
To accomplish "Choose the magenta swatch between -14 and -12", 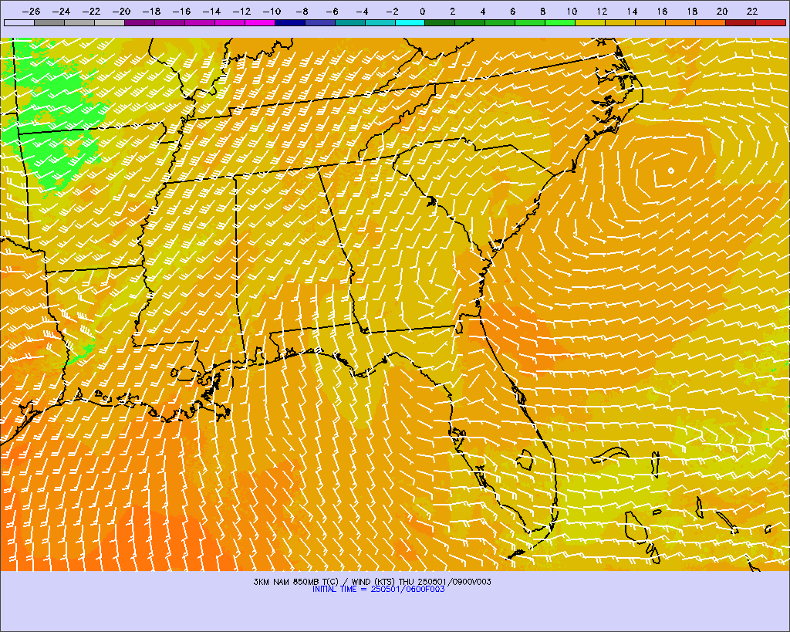I will pyautogui.click(x=230, y=22).
